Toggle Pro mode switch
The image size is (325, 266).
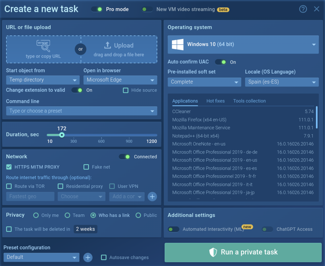97,9
